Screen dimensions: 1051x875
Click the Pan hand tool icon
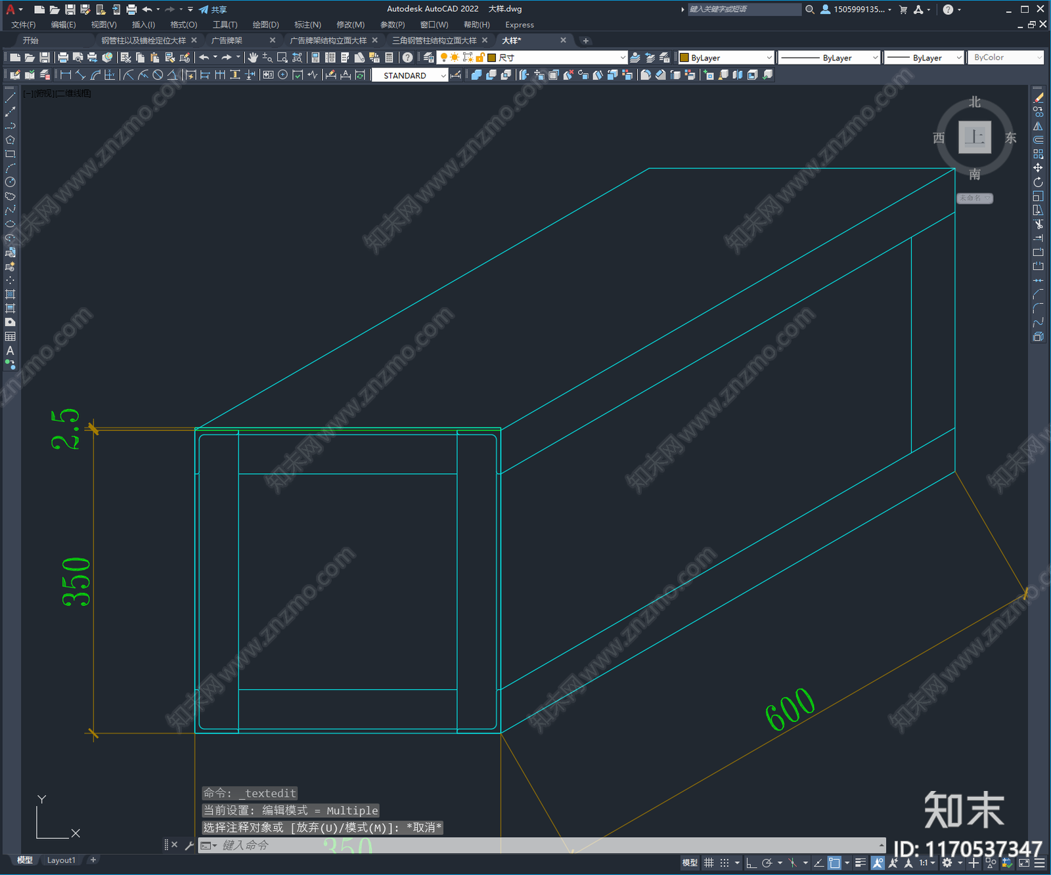point(253,58)
